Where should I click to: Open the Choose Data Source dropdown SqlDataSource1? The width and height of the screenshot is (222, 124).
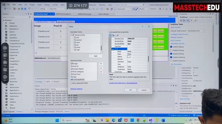tap(196, 31)
